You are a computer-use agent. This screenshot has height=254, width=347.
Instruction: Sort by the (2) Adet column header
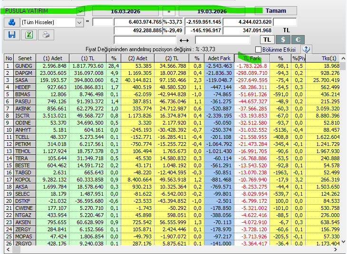click(138, 58)
